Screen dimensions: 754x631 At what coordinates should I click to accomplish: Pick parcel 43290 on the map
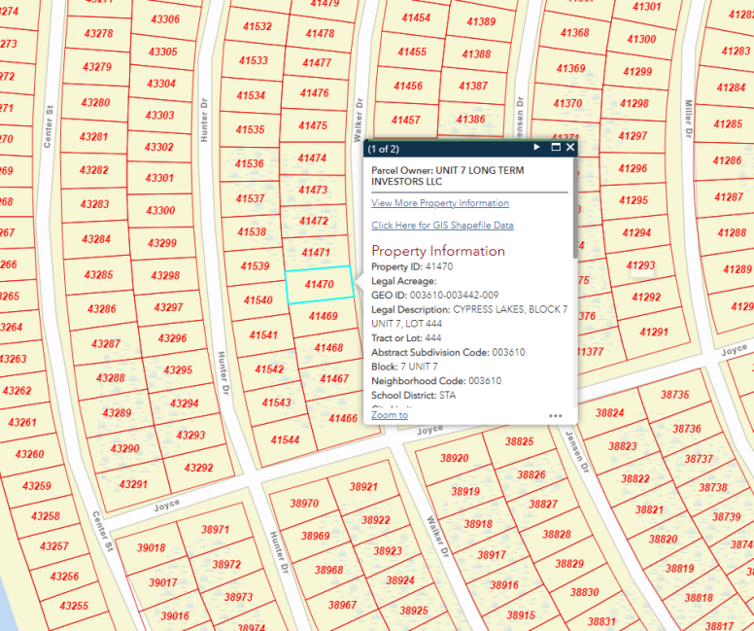124,448
